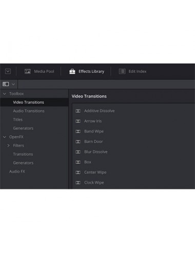This screenshot has width=195, height=253.
Task: Click the Edit Index list icon
Action: tap(122, 71)
